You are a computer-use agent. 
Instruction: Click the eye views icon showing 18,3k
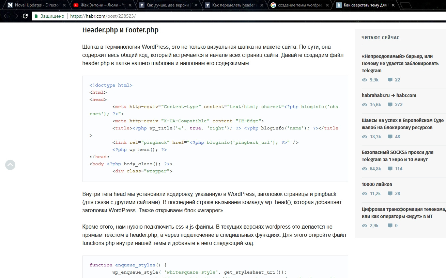pos(365,137)
